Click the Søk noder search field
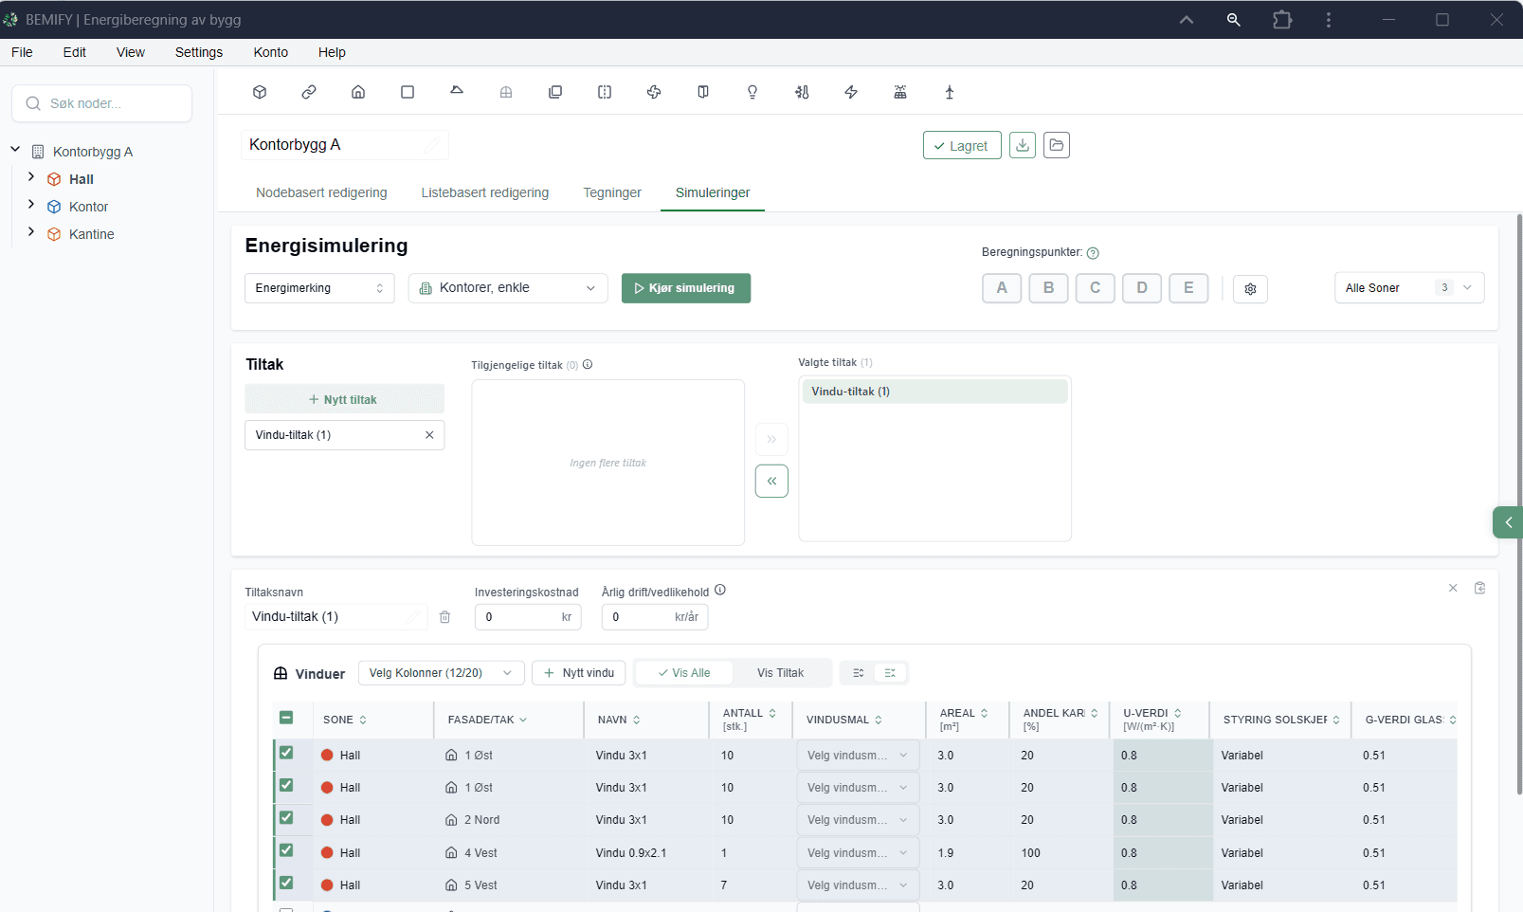Image resolution: width=1523 pixels, height=912 pixels. (101, 103)
